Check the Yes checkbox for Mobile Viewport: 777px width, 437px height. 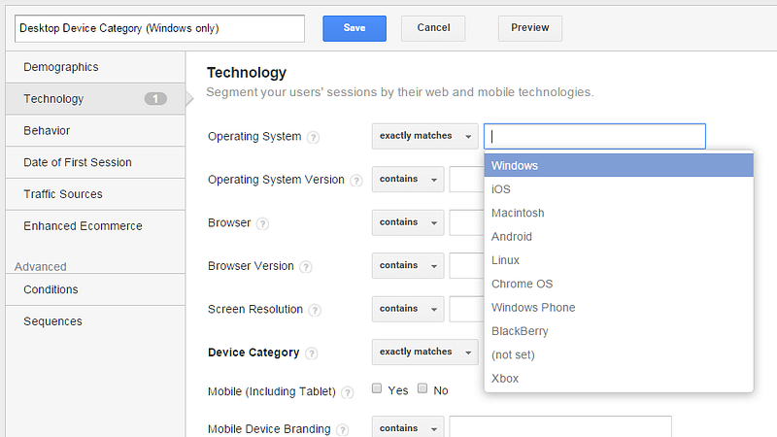point(377,388)
